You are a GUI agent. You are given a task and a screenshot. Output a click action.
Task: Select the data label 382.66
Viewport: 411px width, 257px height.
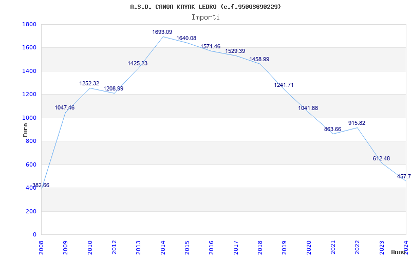pyautogui.click(x=41, y=185)
